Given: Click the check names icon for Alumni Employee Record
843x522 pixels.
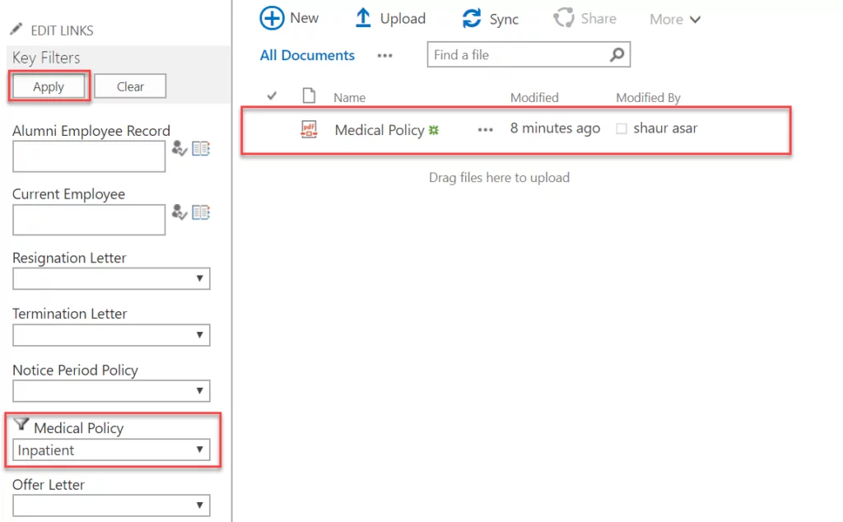Looking at the screenshot, I should tap(179, 148).
